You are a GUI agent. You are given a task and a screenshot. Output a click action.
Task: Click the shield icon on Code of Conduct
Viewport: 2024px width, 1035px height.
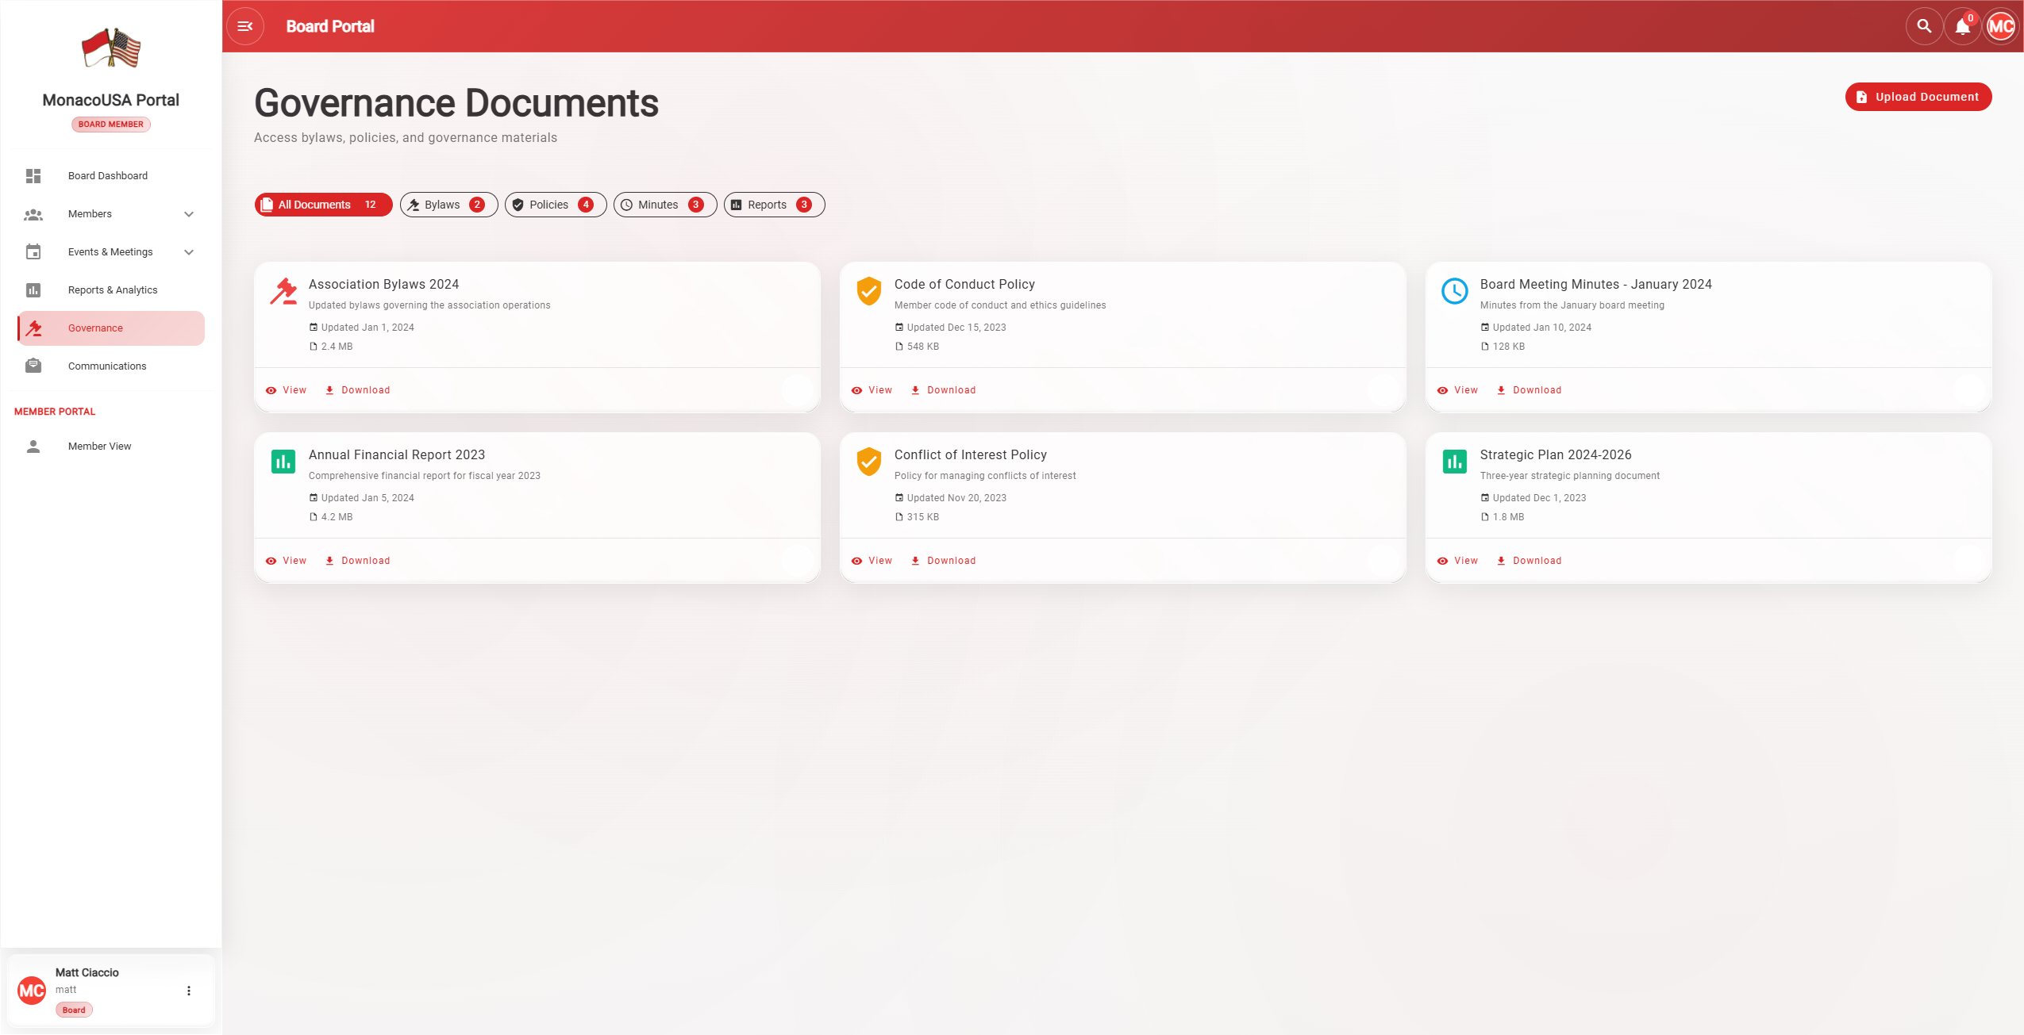(x=869, y=291)
